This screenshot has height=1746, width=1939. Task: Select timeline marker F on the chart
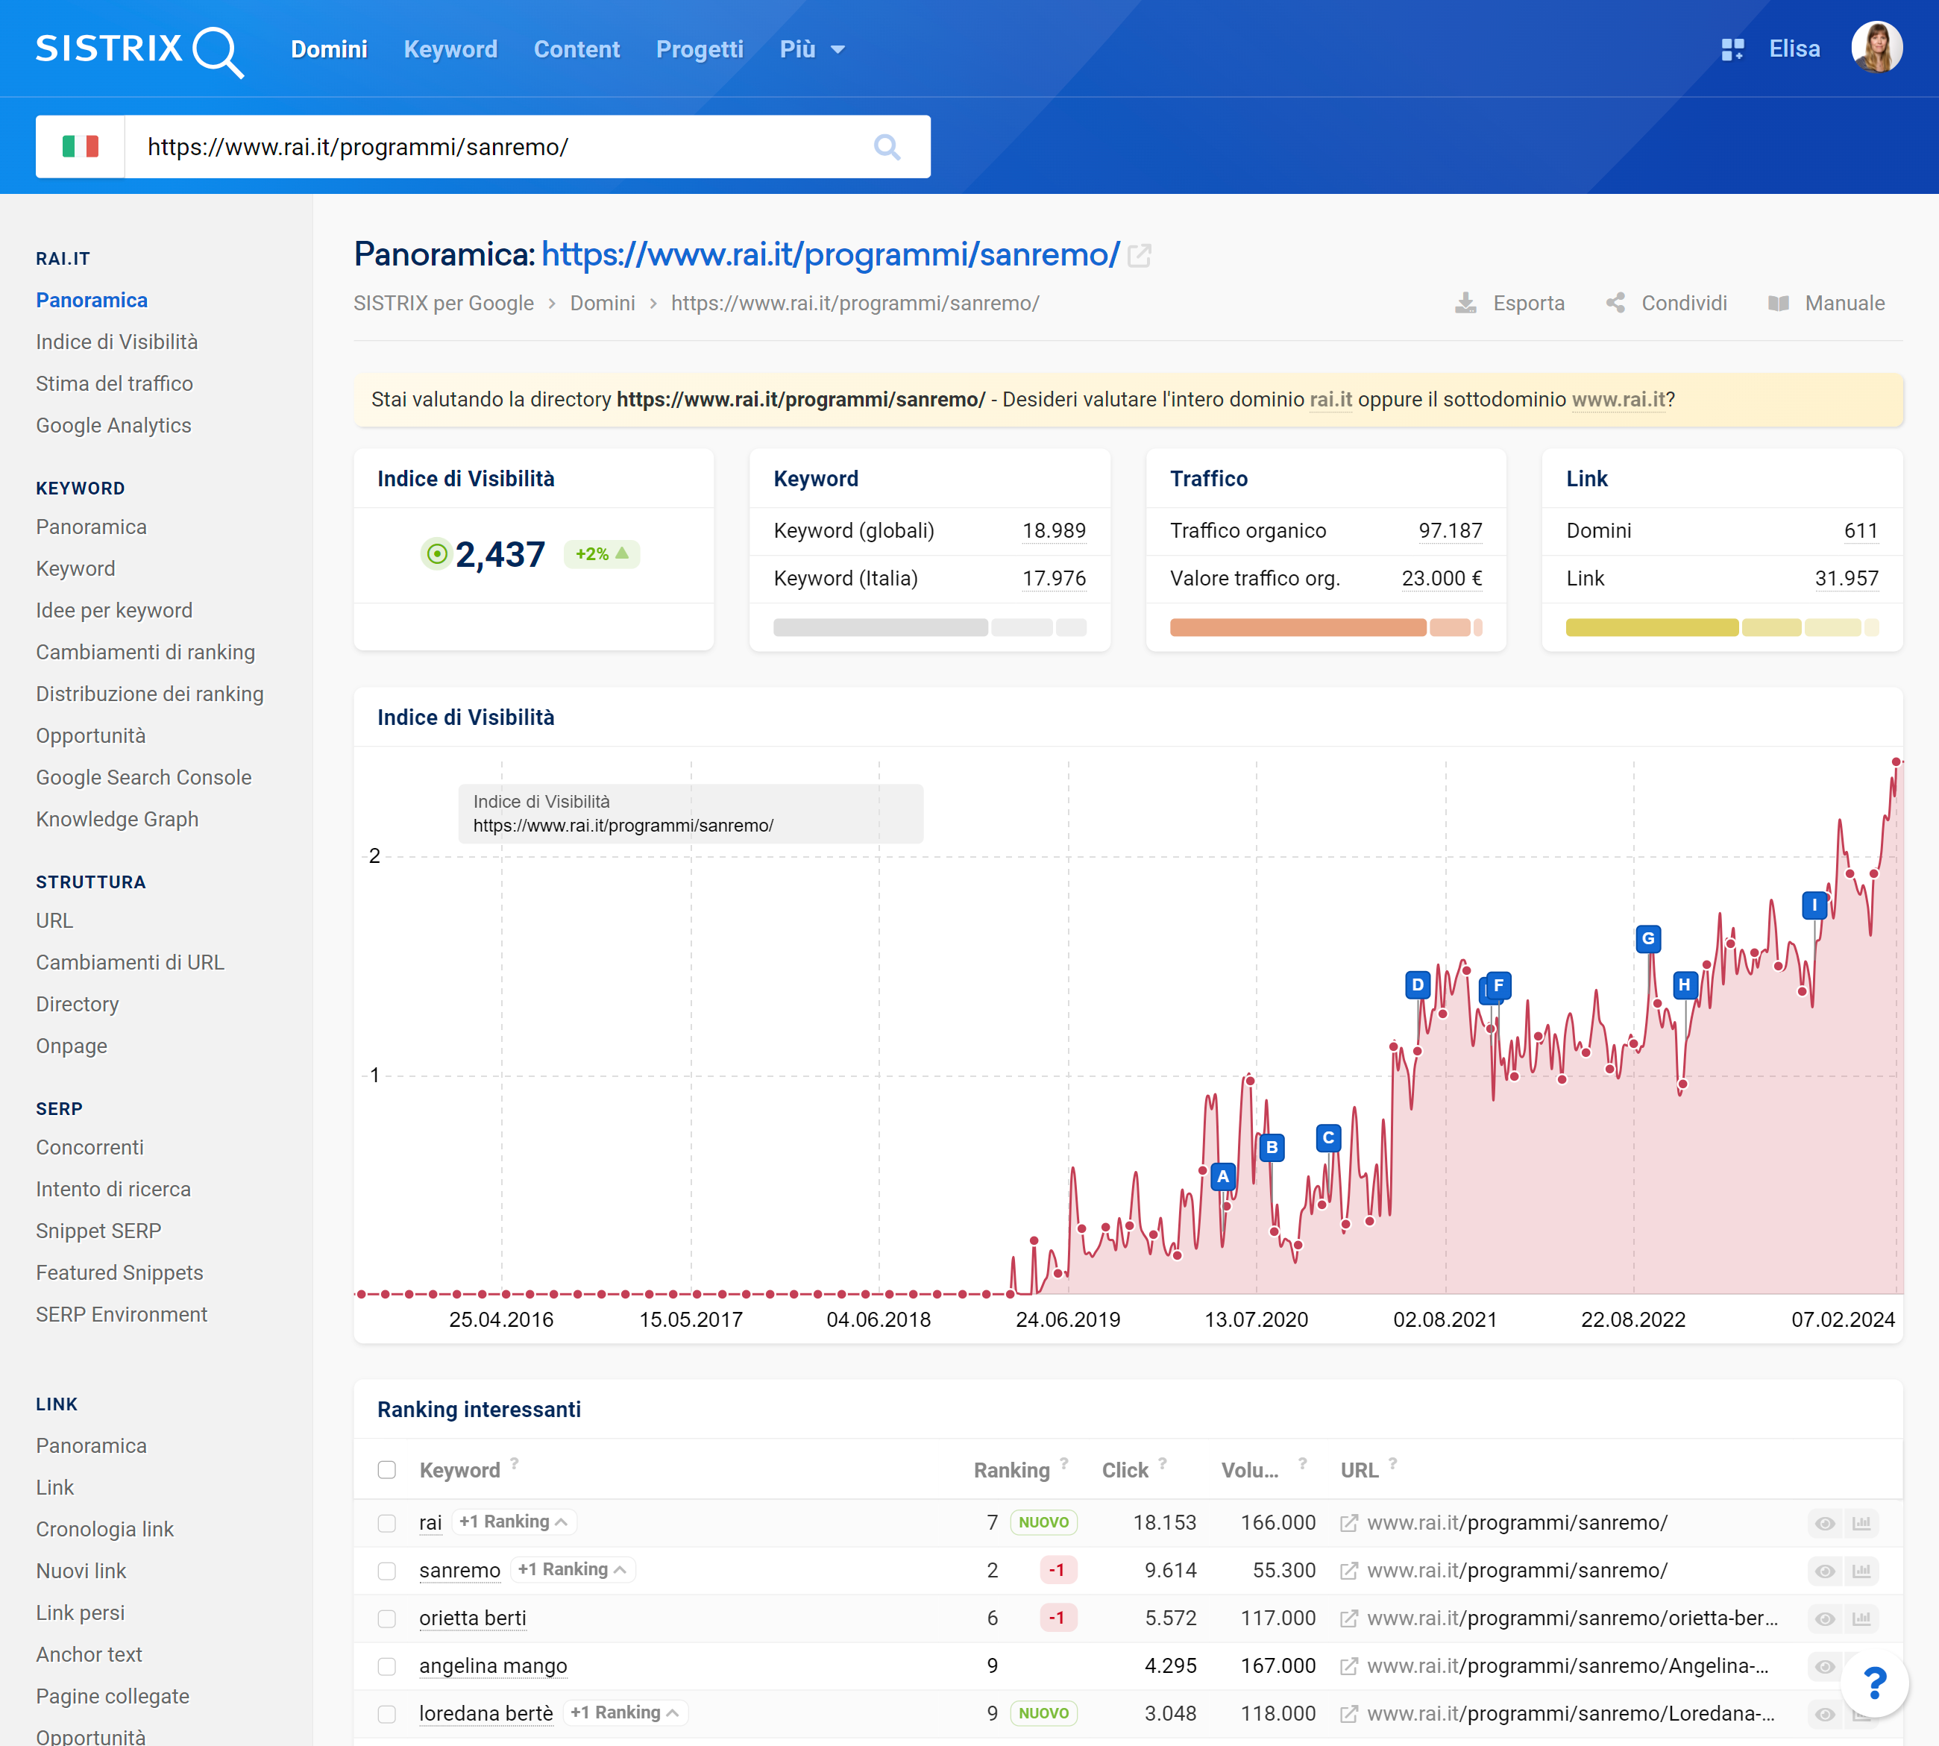tap(1499, 985)
